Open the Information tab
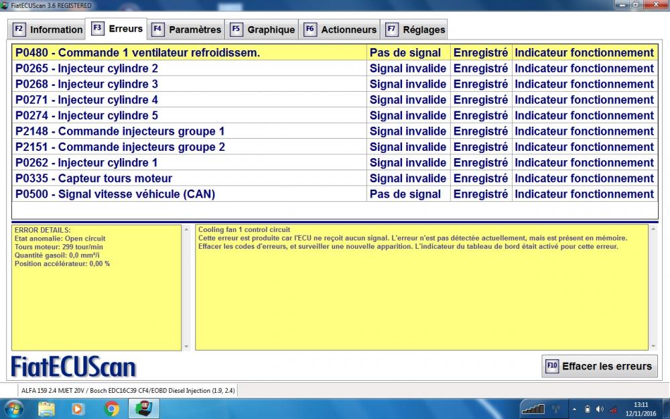Screen dimensions: 670x419 point(46,29)
